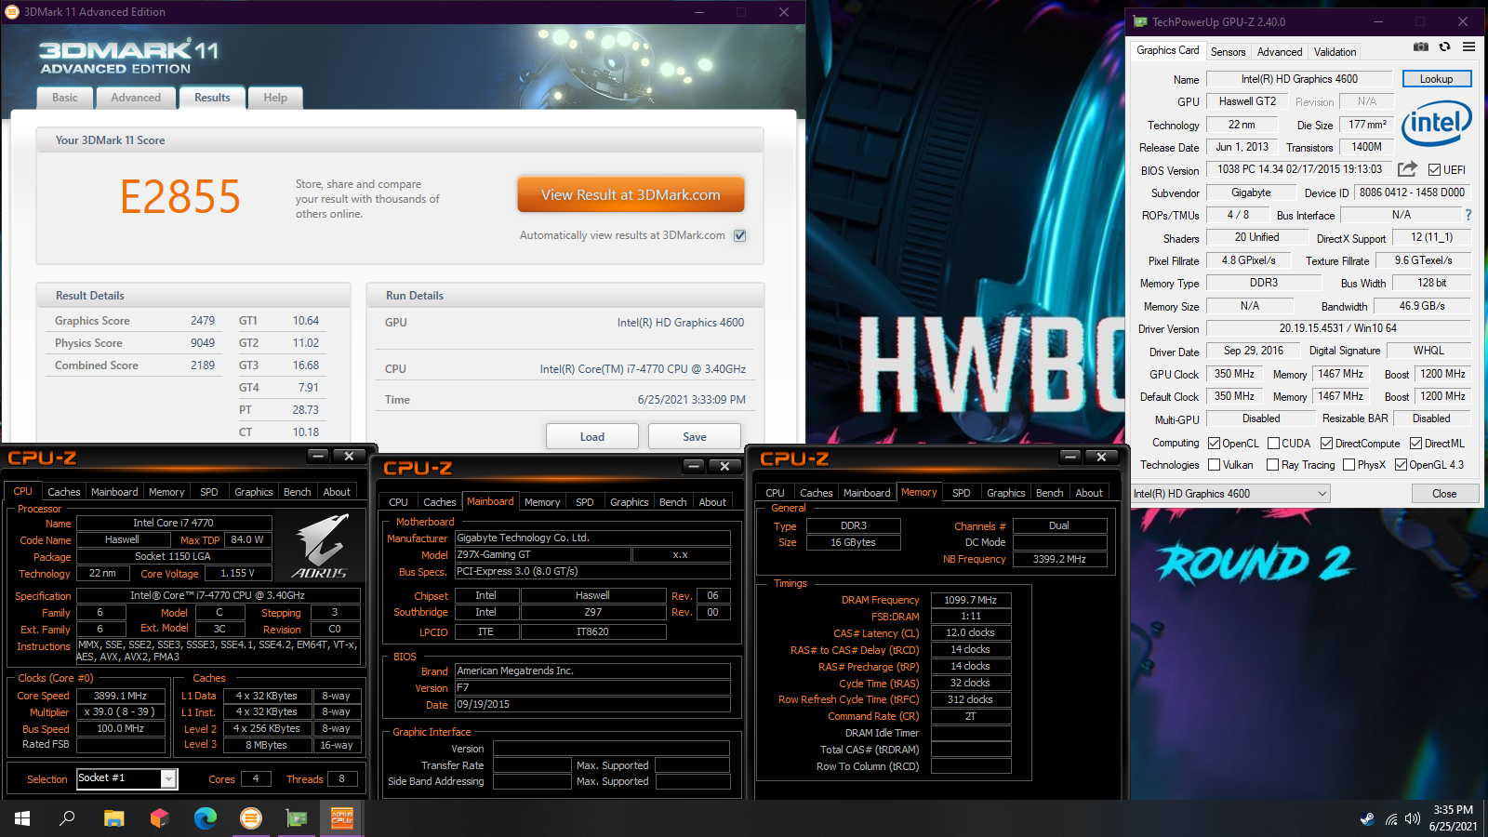Toggle the OpenCL checkbox
Image resolution: width=1488 pixels, height=837 pixels.
(1214, 444)
